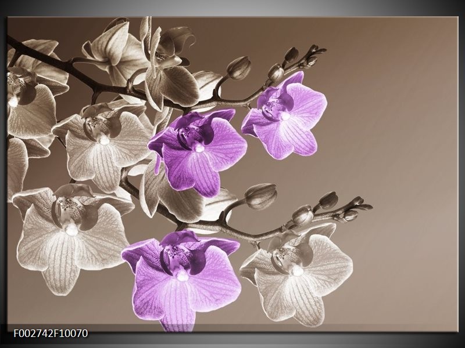Select the large closed bud on lower branch
Viewport: 465px width, 348px height.
[260, 195]
